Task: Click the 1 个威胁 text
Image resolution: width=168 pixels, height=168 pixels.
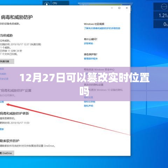Action: click(x=6, y=48)
